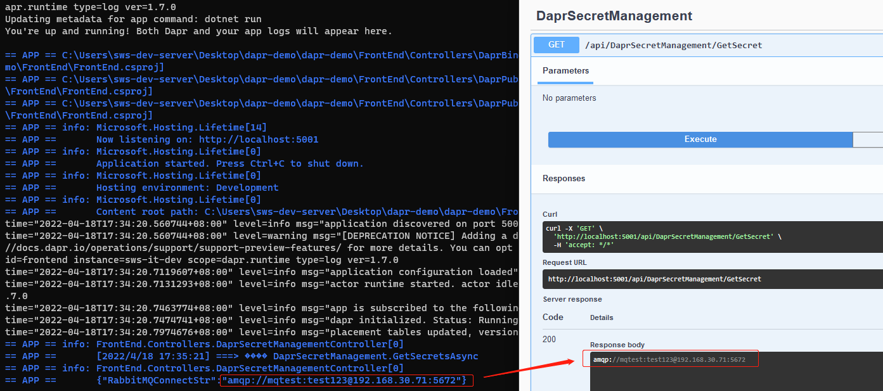Viewport: 883px width, 391px height.
Task: Click the response body amqp connection string
Action: [x=669, y=360]
